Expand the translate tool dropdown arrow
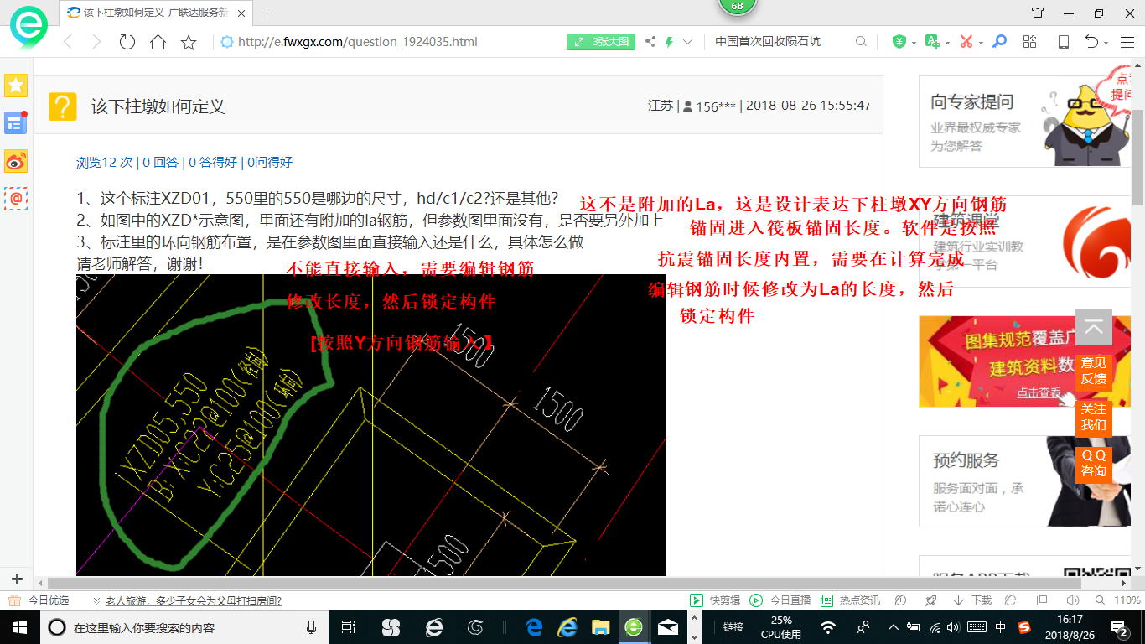The image size is (1145, 644). (948, 43)
